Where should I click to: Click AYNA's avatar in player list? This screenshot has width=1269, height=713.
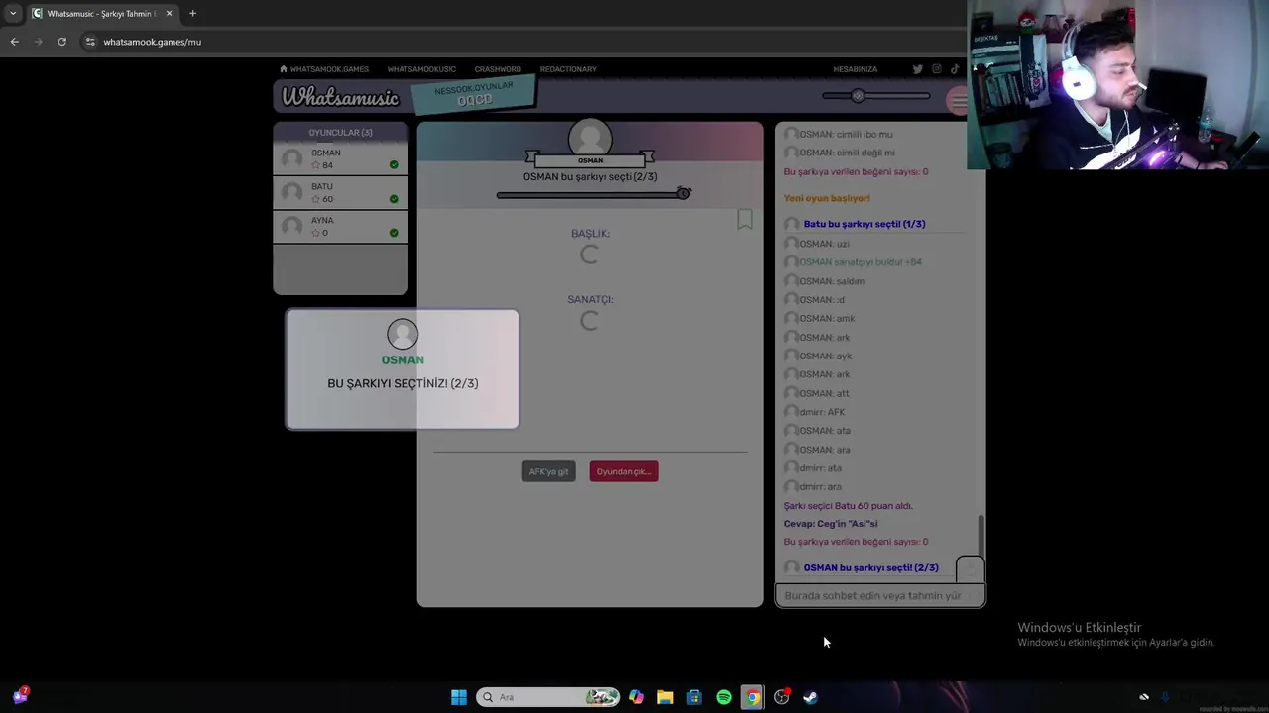tap(292, 226)
